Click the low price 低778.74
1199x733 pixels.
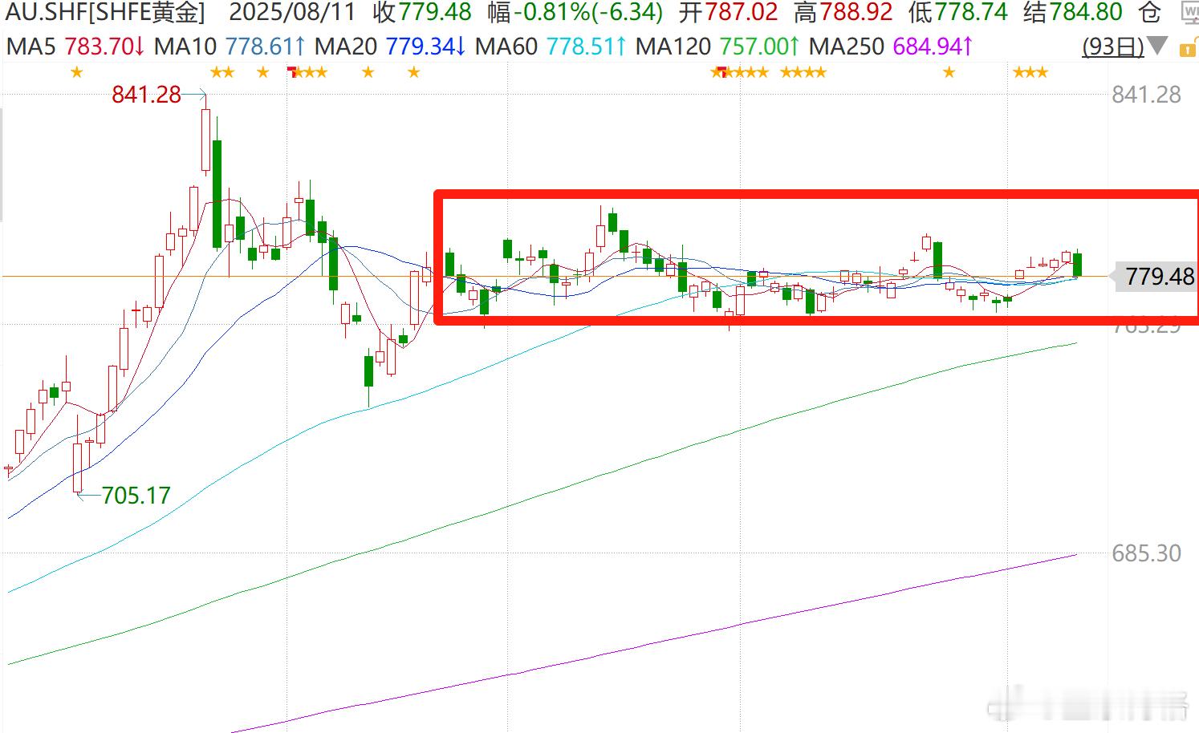click(x=958, y=12)
